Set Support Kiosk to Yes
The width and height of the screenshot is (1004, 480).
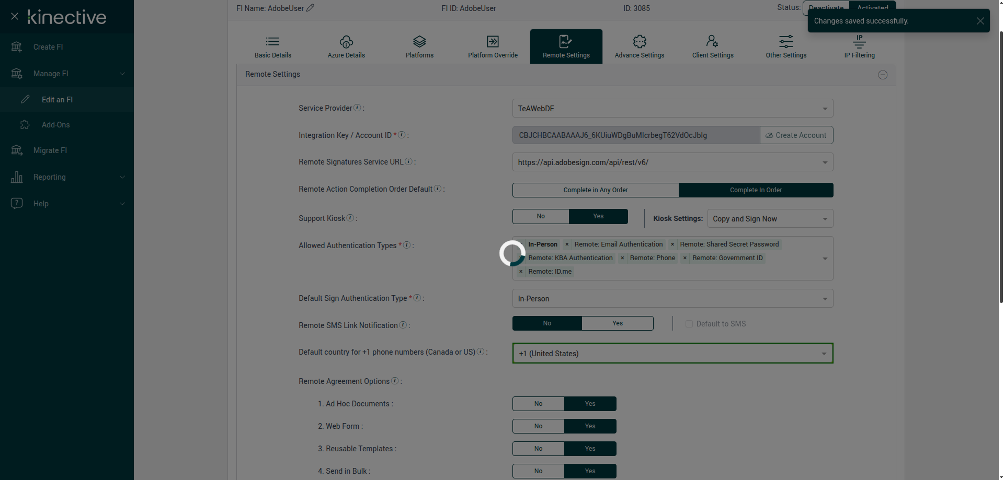coord(598,216)
